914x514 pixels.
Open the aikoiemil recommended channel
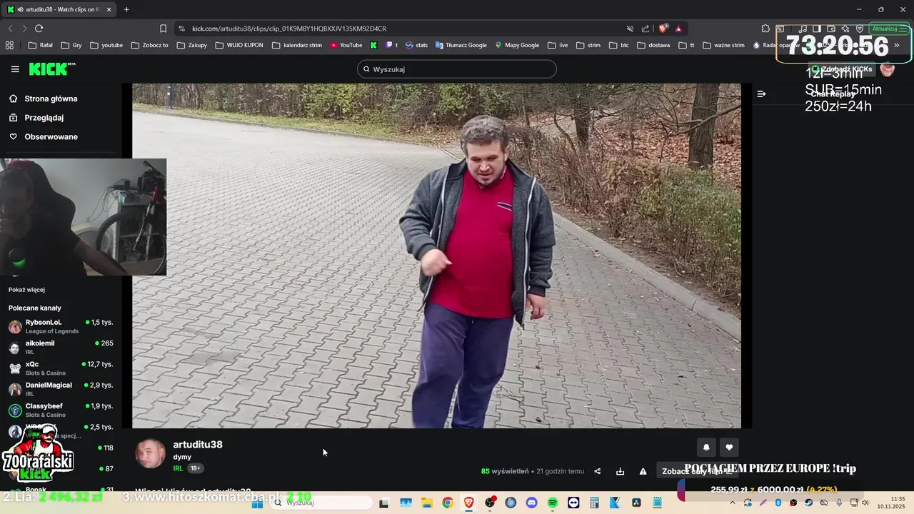(61, 347)
